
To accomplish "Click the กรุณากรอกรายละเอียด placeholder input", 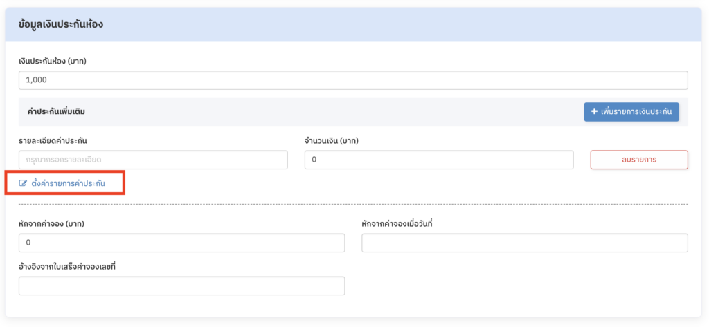I will [x=153, y=160].
